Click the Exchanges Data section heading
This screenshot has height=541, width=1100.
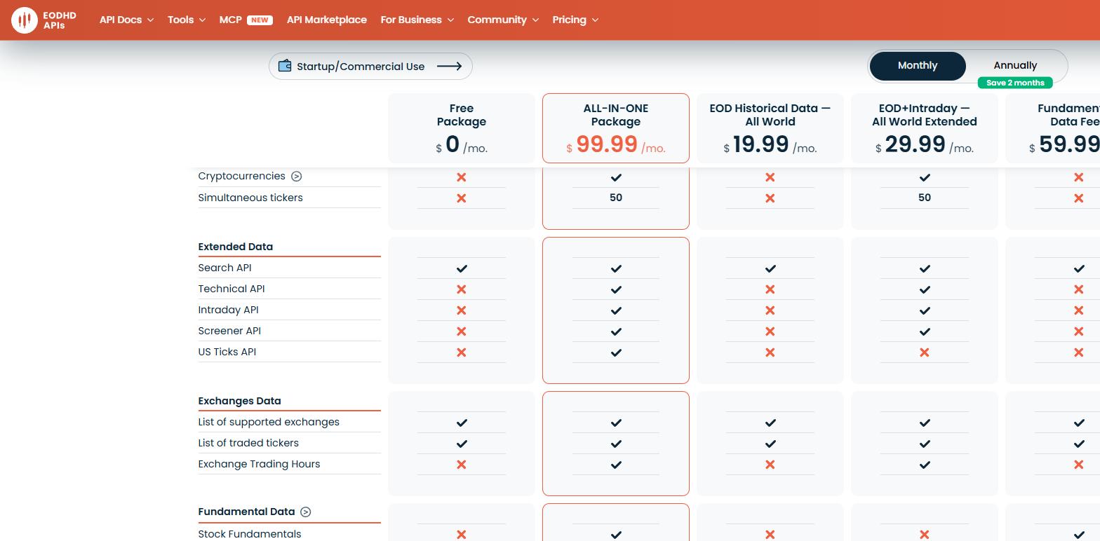pos(240,401)
